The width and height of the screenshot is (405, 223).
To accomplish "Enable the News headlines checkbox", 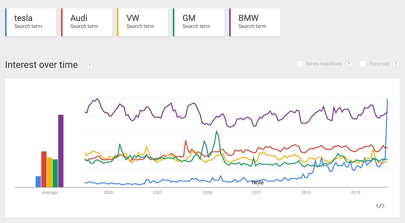I will (x=300, y=64).
